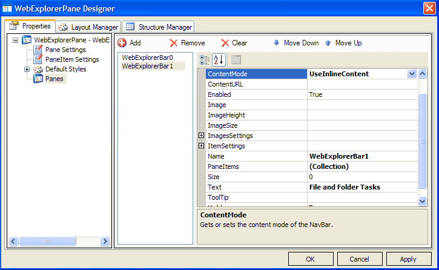This screenshot has height=270, width=439.
Task: Open the Structure Manager tab
Action: tap(159, 27)
